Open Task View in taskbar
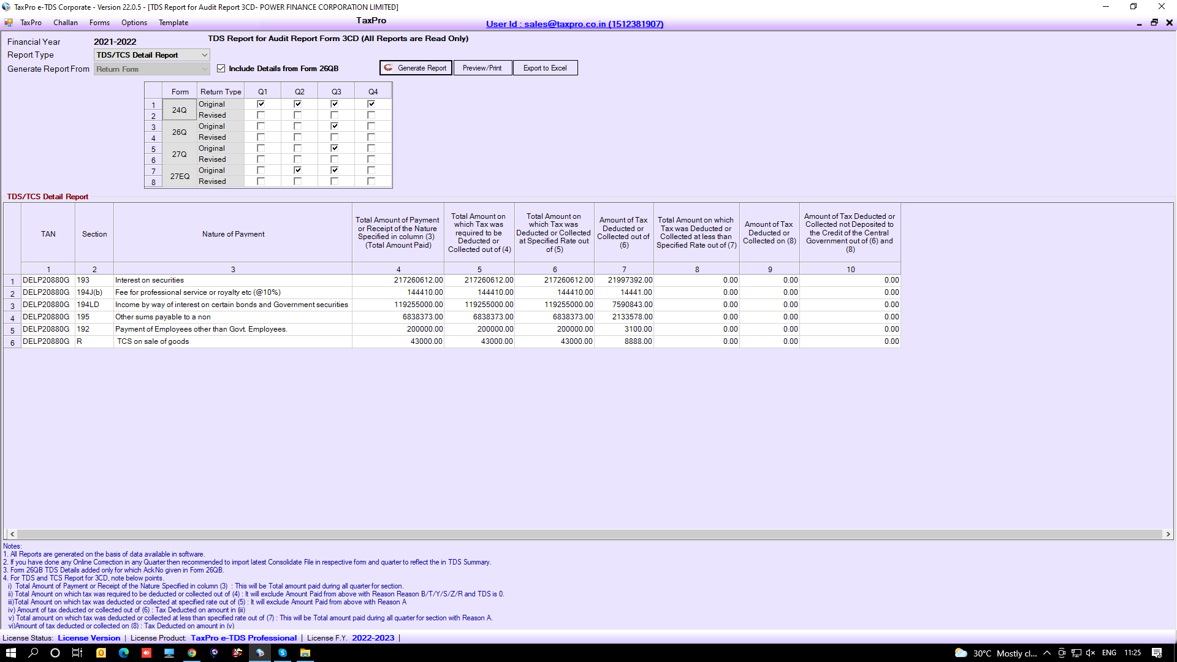Image resolution: width=1177 pixels, height=662 pixels. point(77,653)
